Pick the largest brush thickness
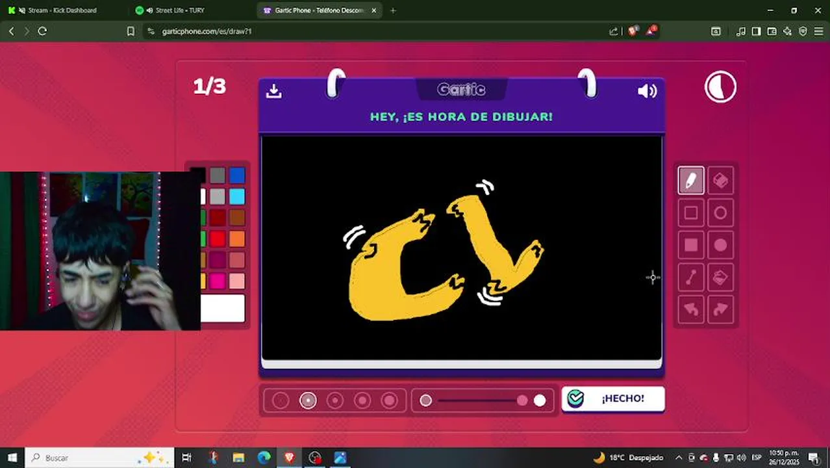The image size is (830, 468). [x=390, y=400]
